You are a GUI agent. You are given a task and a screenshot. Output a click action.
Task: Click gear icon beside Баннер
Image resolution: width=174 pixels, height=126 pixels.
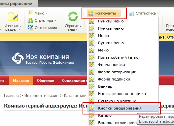pos(91,86)
